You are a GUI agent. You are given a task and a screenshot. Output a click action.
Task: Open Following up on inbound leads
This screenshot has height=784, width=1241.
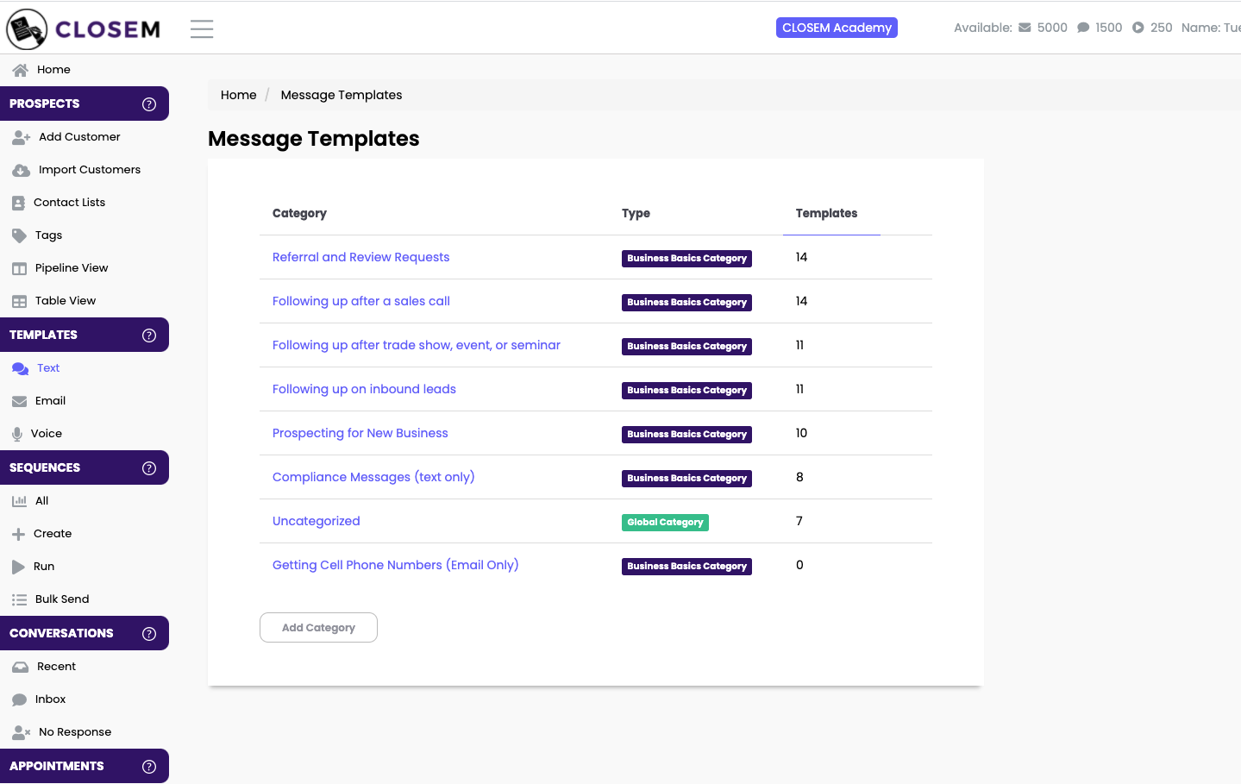coord(364,389)
